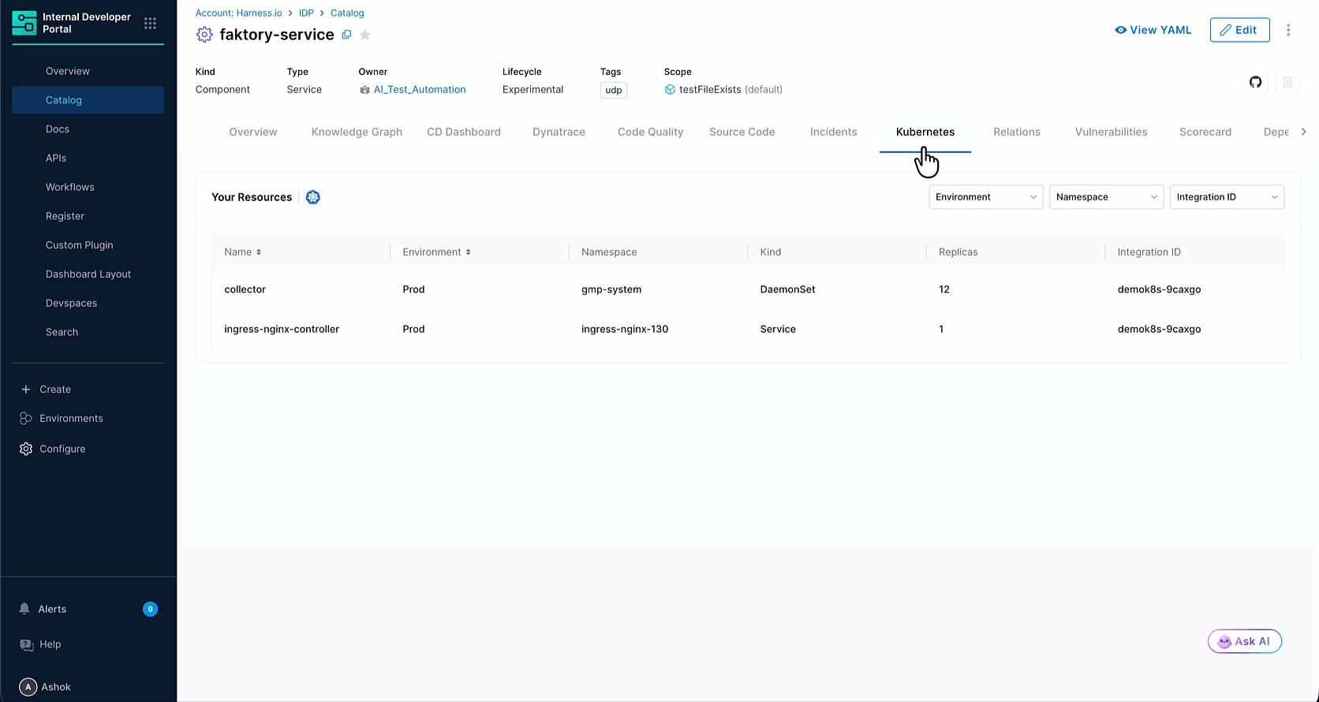Select the Kubernetes tab
The width and height of the screenshot is (1319, 702).
(925, 132)
